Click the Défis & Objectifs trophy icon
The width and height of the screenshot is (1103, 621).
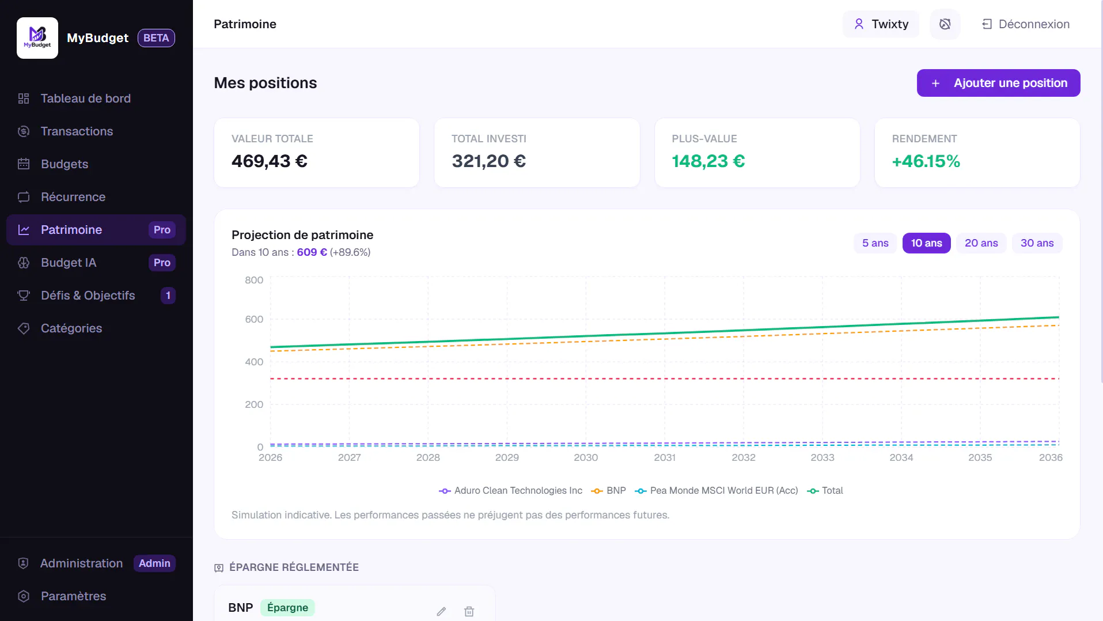(x=24, y=296)
